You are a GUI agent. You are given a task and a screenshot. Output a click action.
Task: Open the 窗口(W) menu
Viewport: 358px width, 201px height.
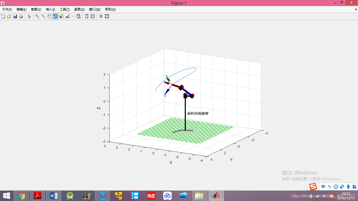tap(95, 9)
